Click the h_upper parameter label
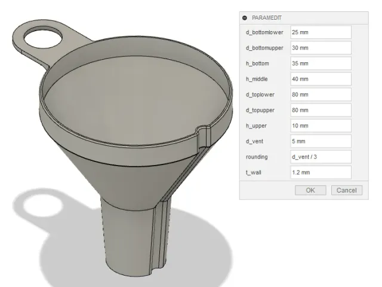 [256, 126]
